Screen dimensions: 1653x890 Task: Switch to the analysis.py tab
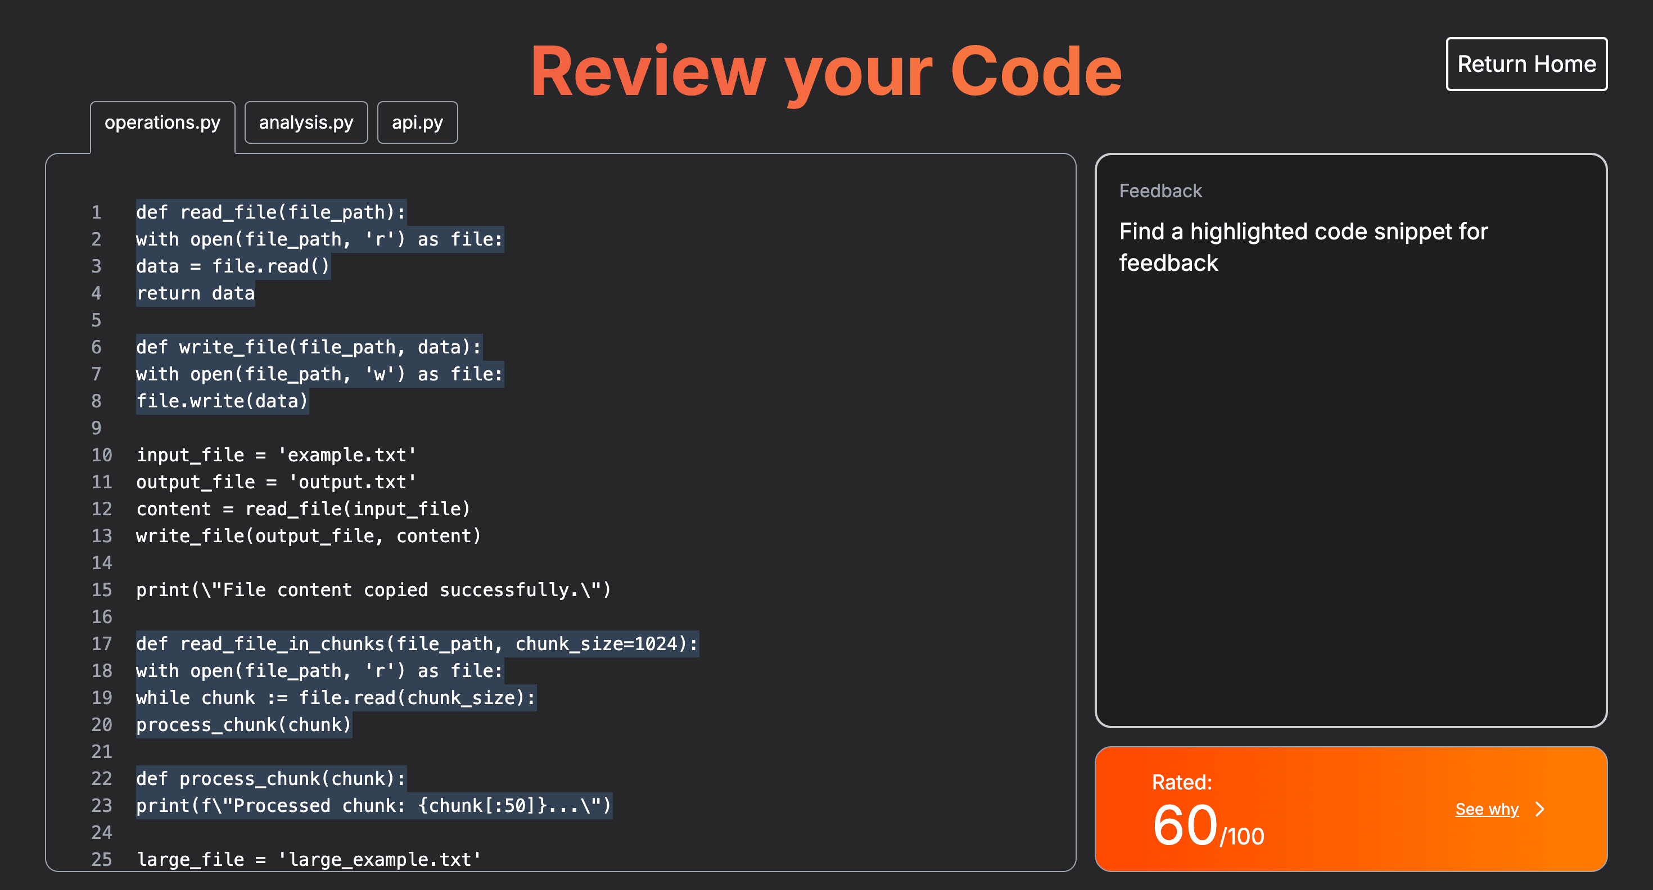[x=305, y=122]
